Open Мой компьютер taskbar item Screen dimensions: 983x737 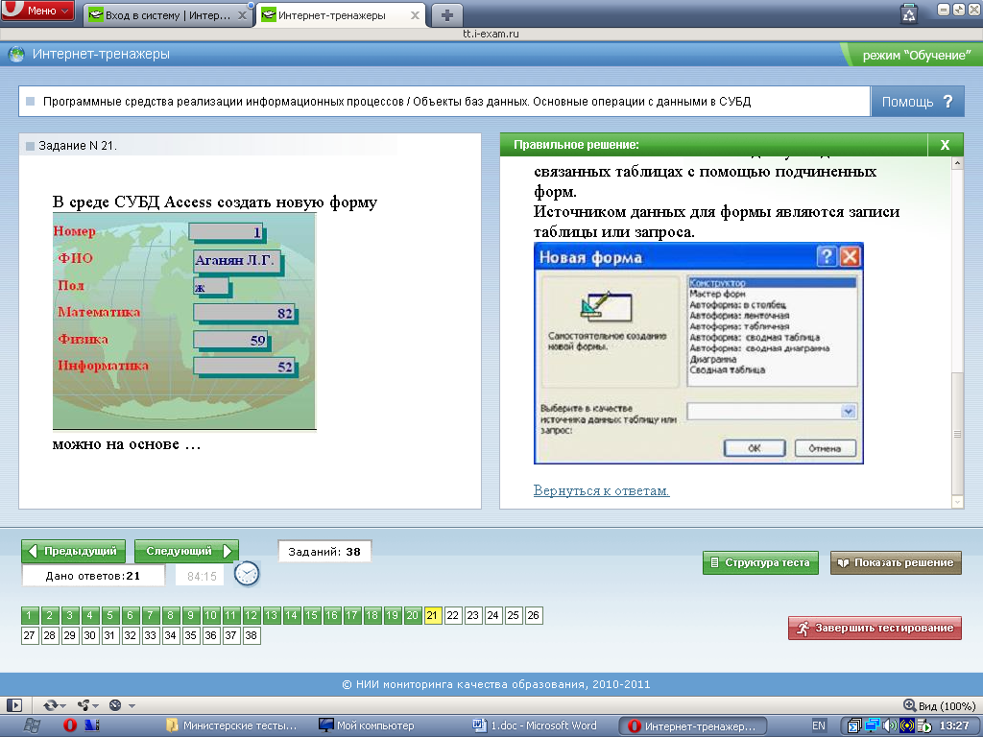coord(368,725)
